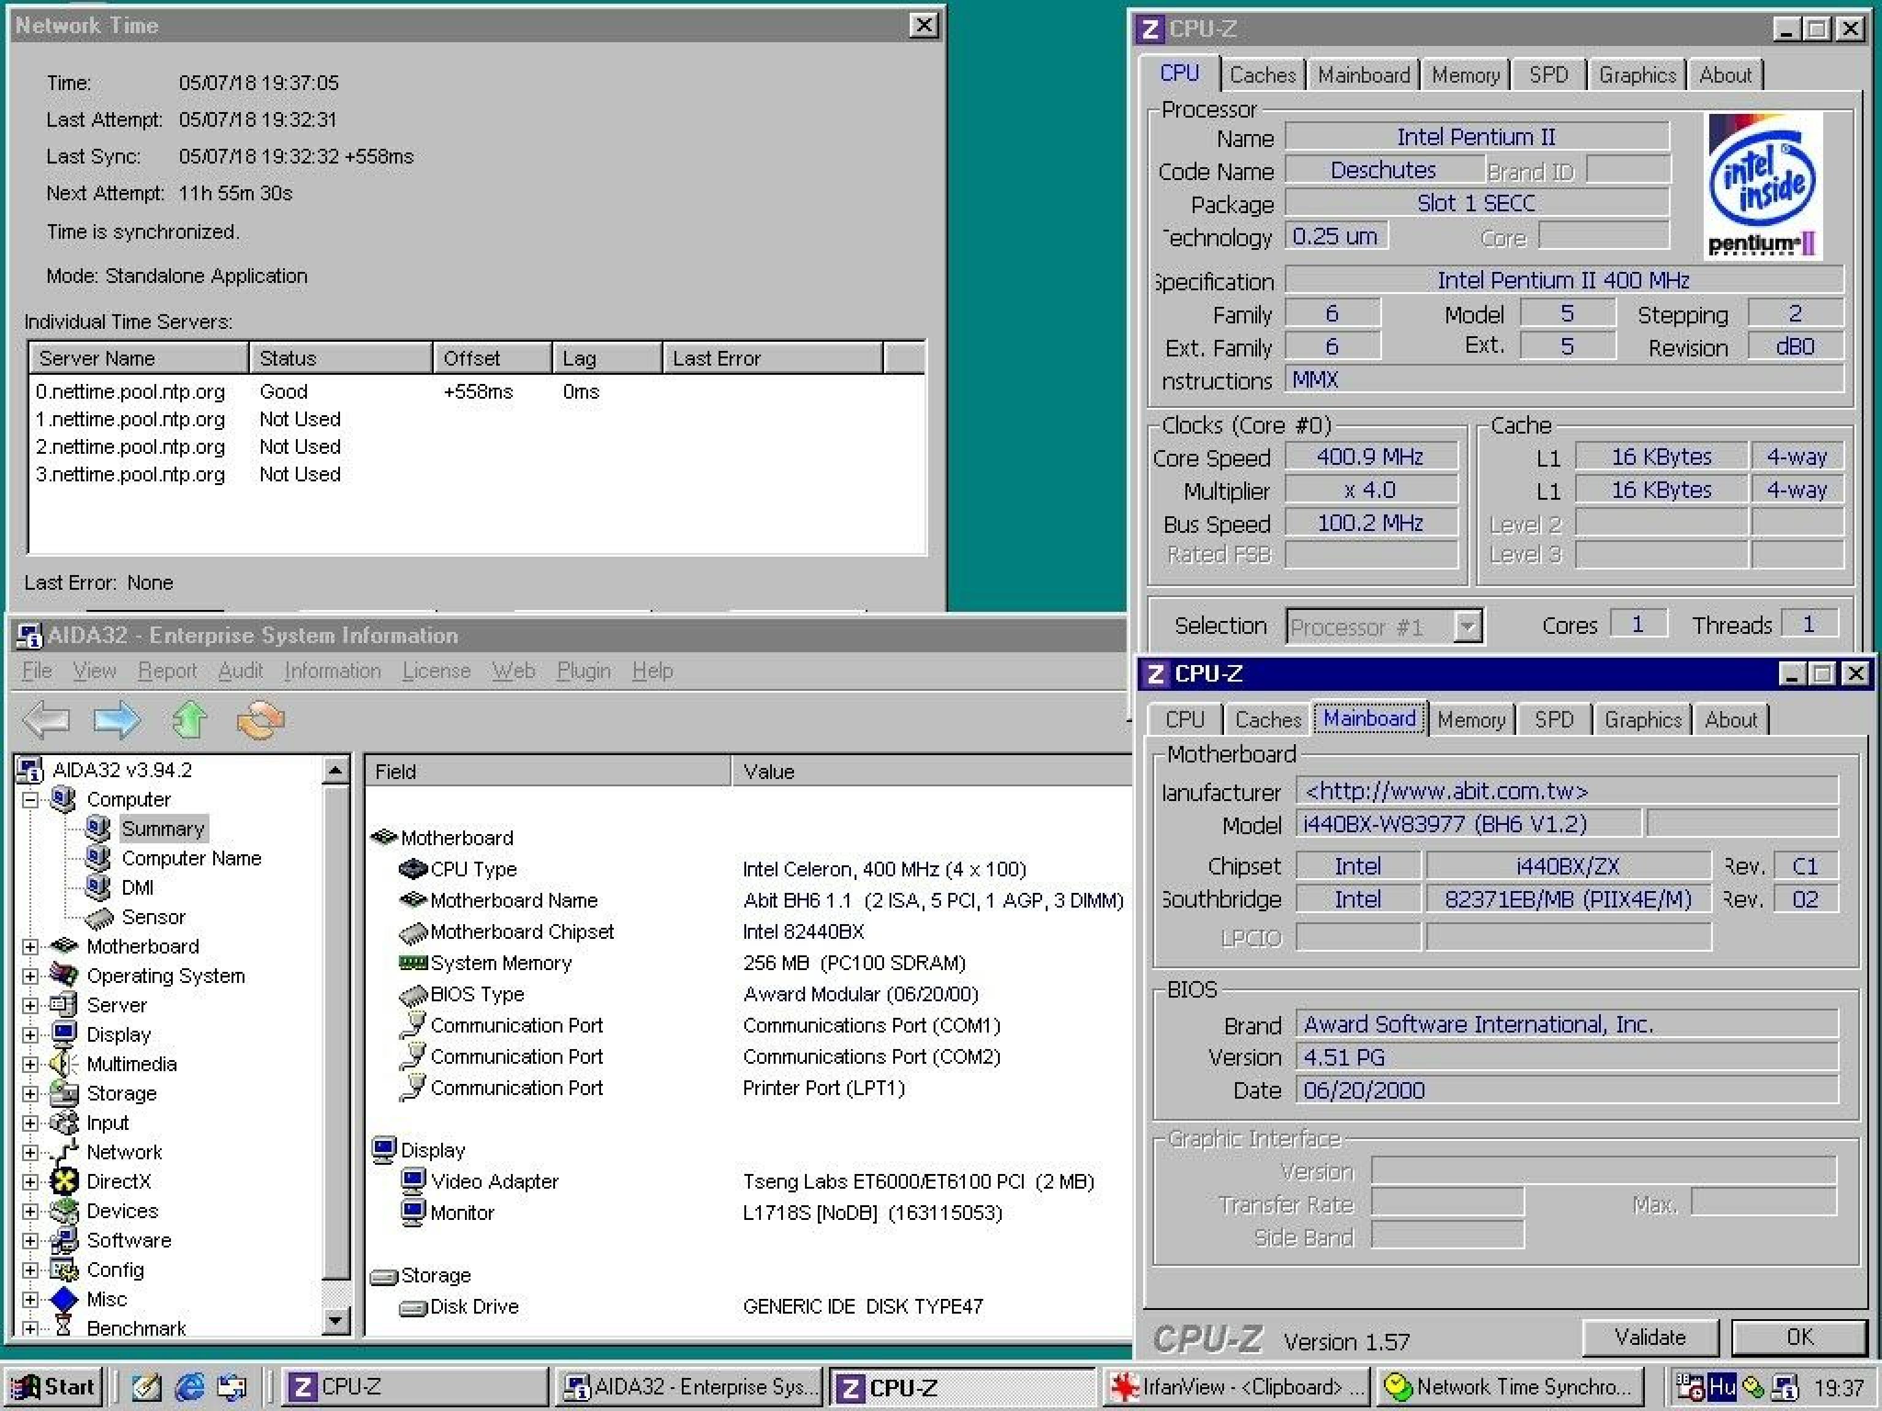Click the AIDA32 tree scrollbar up arrow
Screen dimensions: 1882x1411
pyautogui.click(x=335, y=772)
